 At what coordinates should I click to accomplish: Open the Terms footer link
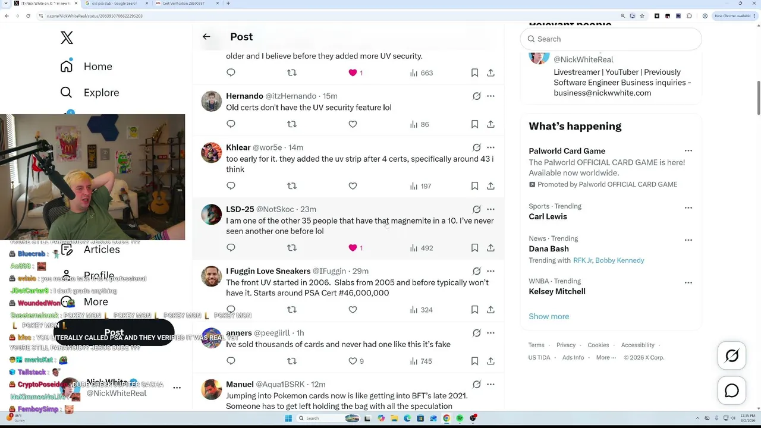[x=536, y=345]
